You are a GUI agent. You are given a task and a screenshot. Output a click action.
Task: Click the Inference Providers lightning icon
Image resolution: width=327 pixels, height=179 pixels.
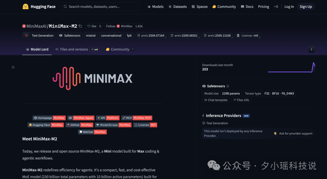coord(203,116)
